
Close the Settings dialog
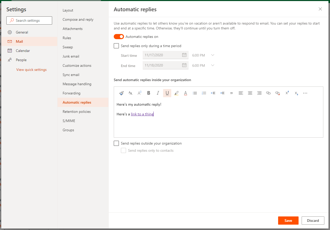point(320,9)
